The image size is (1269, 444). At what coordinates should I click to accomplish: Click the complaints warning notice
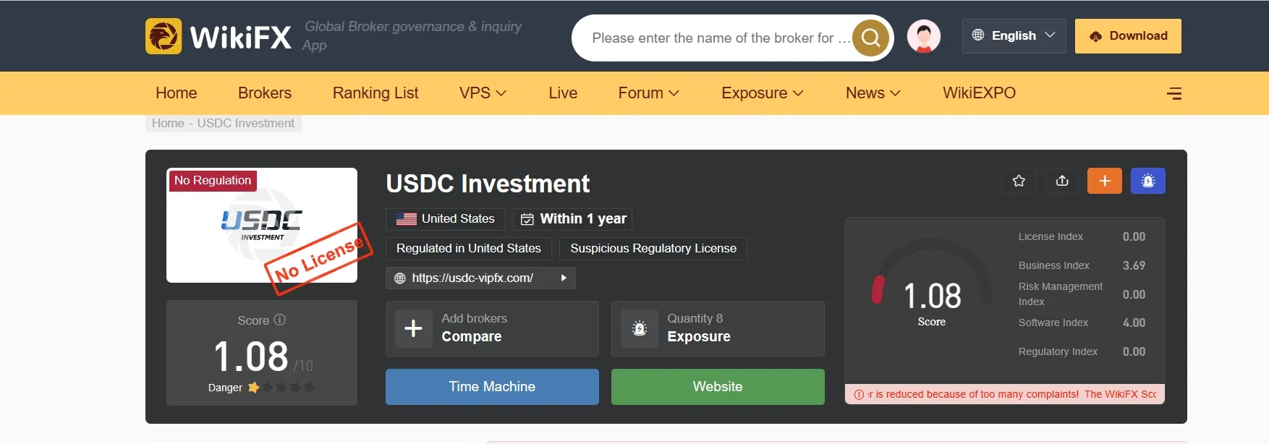point(1005,394)
